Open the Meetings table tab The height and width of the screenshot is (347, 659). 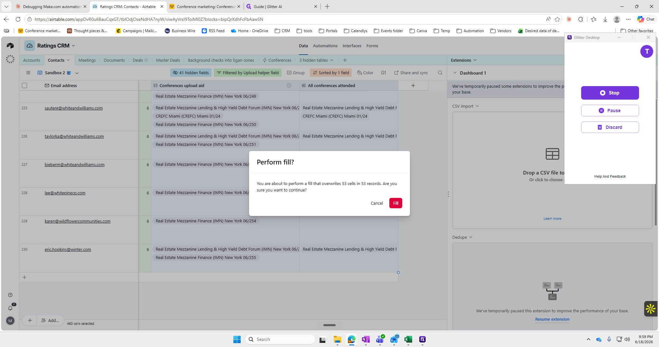(87, 60)
